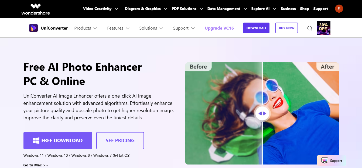This screenshot has height=168, width=362.
Task: Open the user account avatar
Action: (x=339, y=9)
